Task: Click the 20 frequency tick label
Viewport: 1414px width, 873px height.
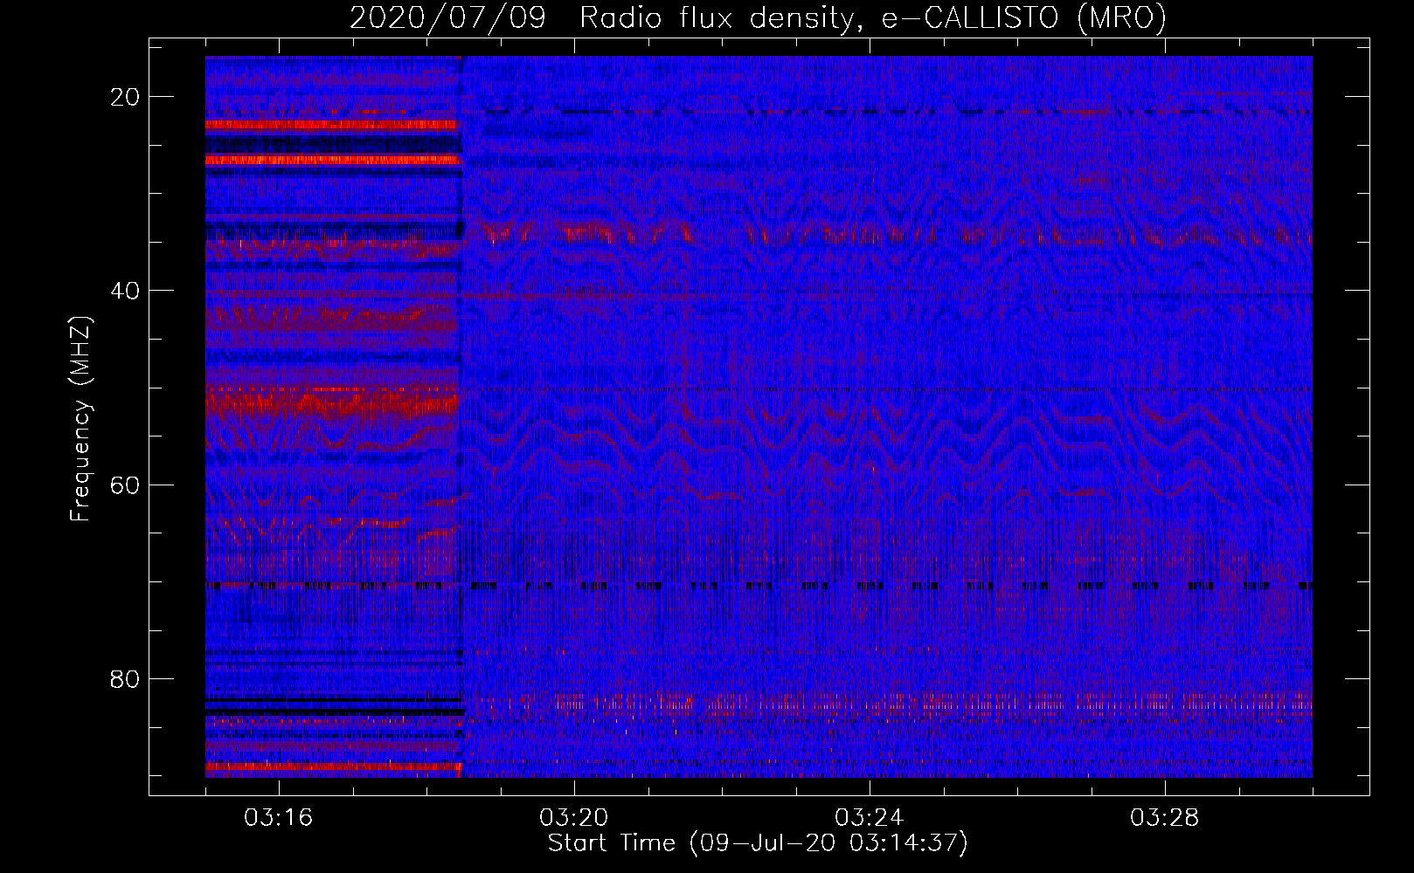Action: [x=125, y=97]
